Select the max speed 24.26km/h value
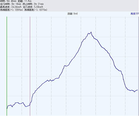The width and height of the screenshot is (139, 116). (x=16, y=7)
